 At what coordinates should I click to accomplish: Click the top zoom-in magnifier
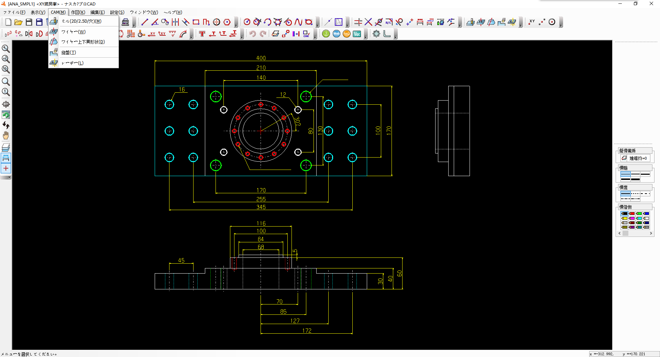[x=6, y=49]
